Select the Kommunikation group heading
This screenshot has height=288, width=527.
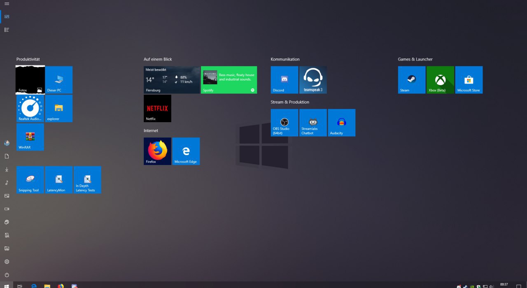tap(285, 59)
